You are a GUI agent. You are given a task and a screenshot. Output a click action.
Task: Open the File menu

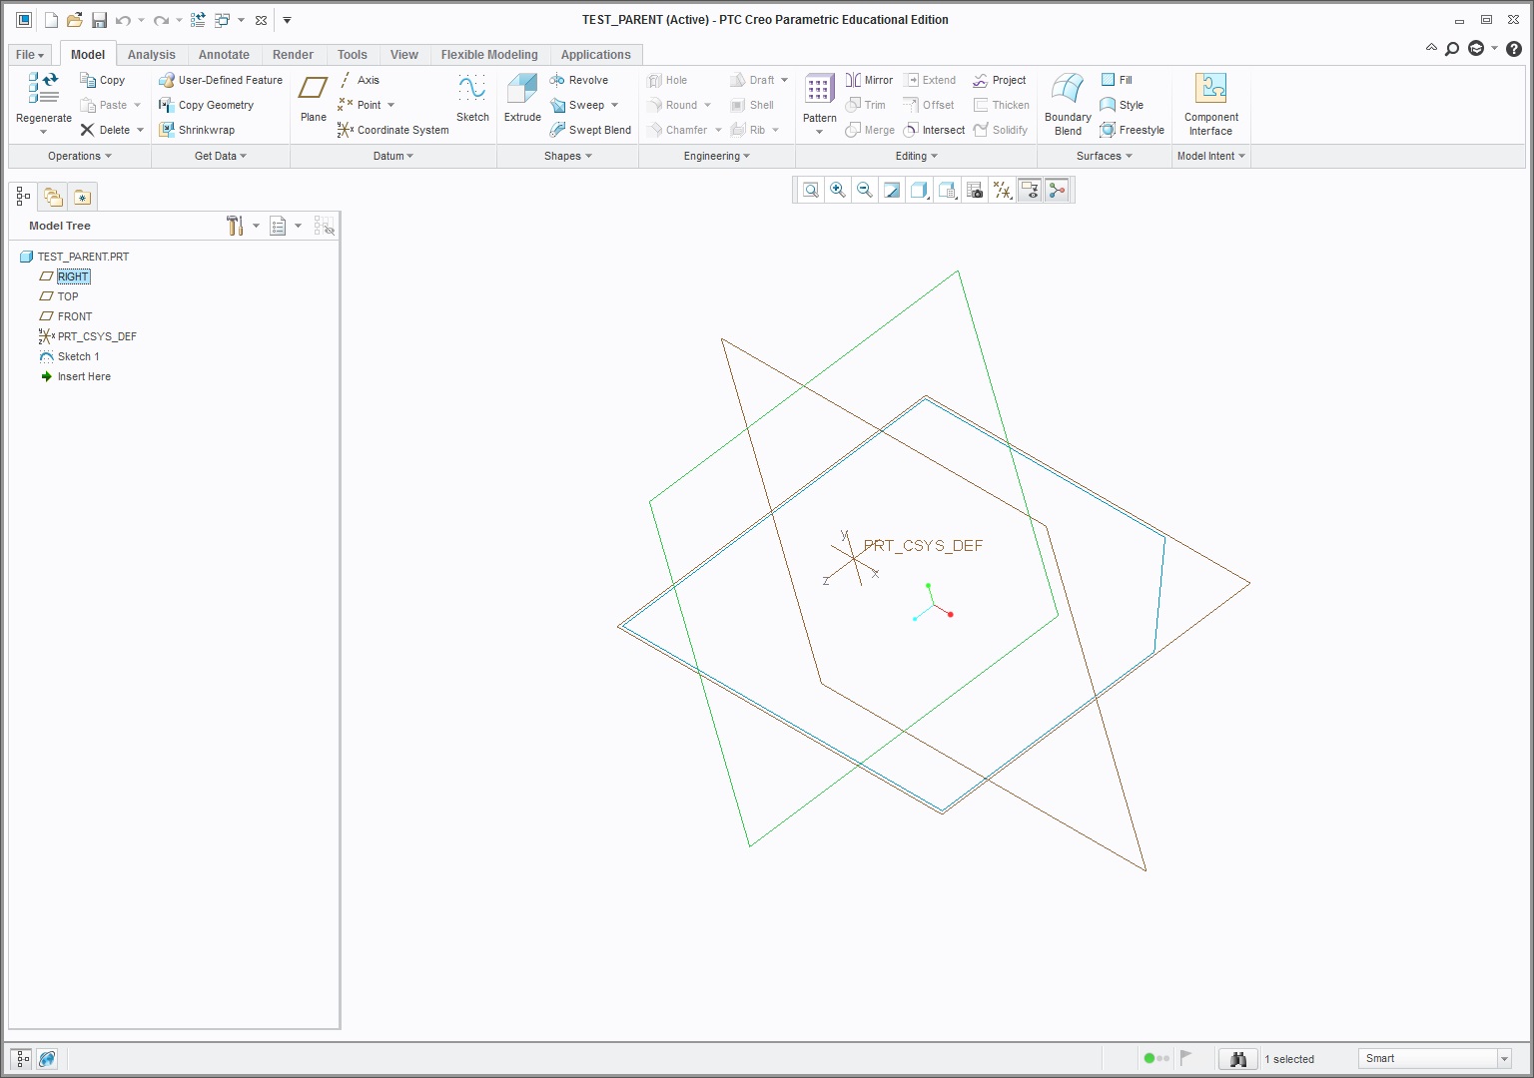coord(30,55)
